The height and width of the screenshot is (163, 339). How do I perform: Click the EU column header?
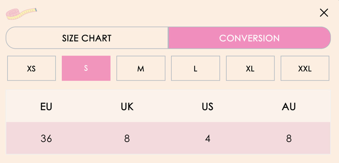(46, 107)
